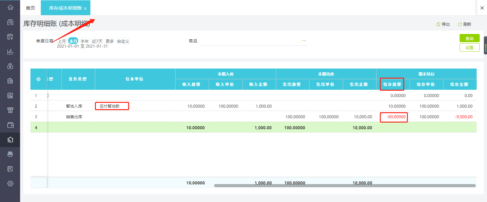This screenshot has width=487, height=202.
Task: Click the horizontal table scrollbar
Action: pyautogui.click(x=345, y=186)
